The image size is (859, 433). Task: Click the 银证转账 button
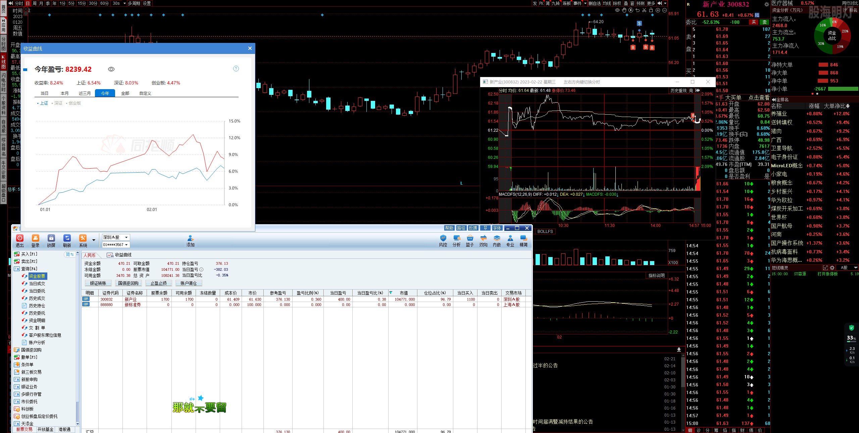point(98,283)
